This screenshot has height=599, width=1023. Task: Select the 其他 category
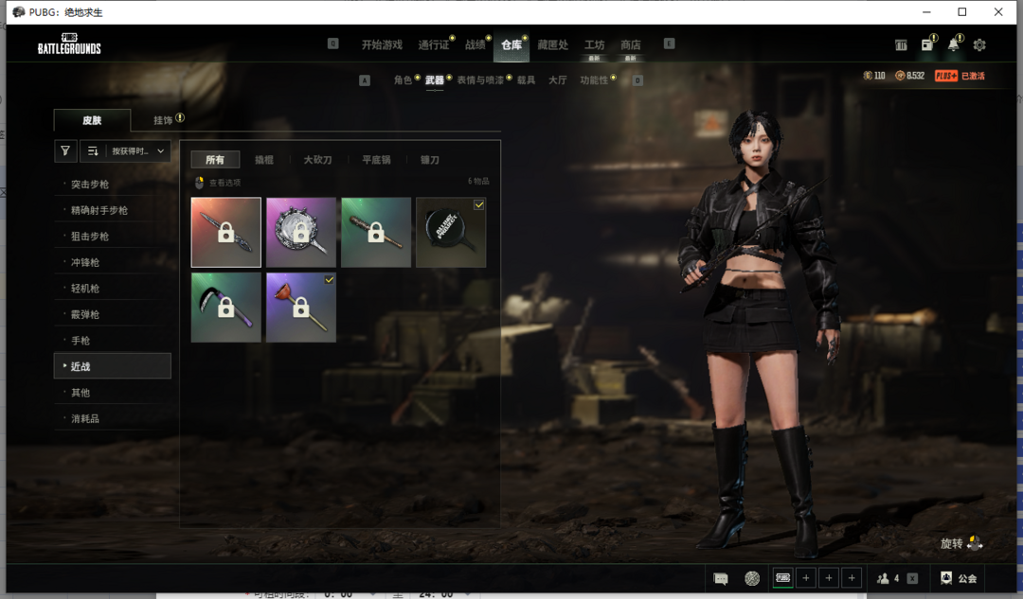[113, 393]
